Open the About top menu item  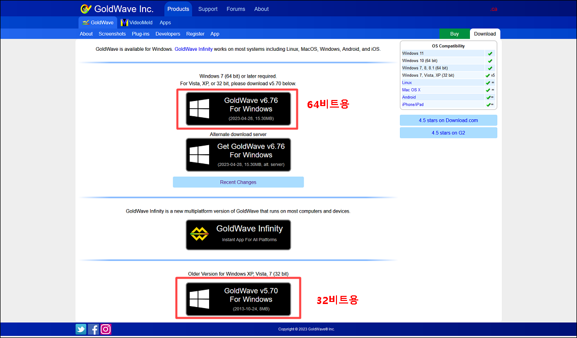[261, 9]
